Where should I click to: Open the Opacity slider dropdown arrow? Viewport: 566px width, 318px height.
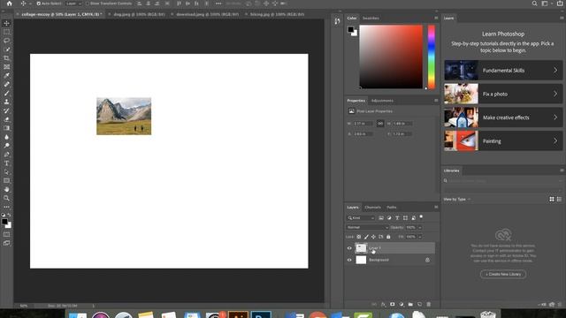coord(420,228)
